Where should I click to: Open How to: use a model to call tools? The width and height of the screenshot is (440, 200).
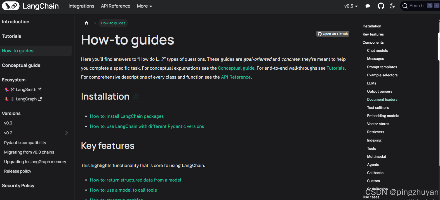(x=123, y=190)
